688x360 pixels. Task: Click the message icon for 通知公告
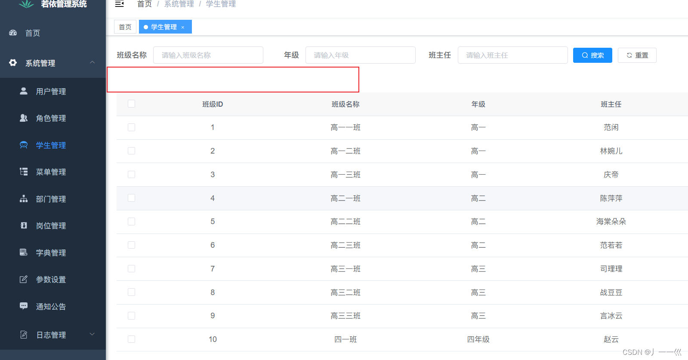pyautogui.click(x=24, y=306)
